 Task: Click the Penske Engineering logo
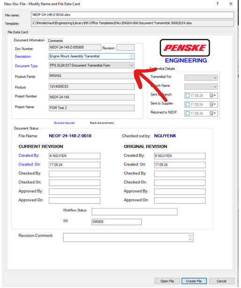coord(185,51)
